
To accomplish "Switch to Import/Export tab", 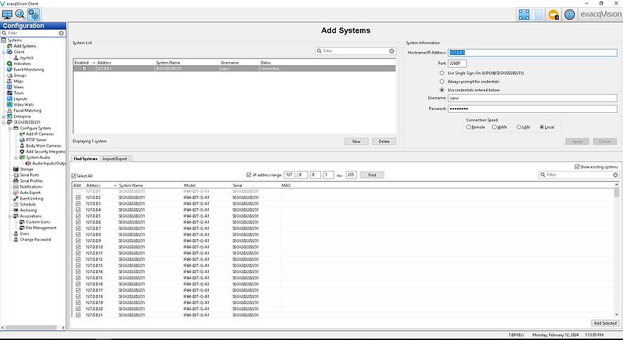I will 115,159.
